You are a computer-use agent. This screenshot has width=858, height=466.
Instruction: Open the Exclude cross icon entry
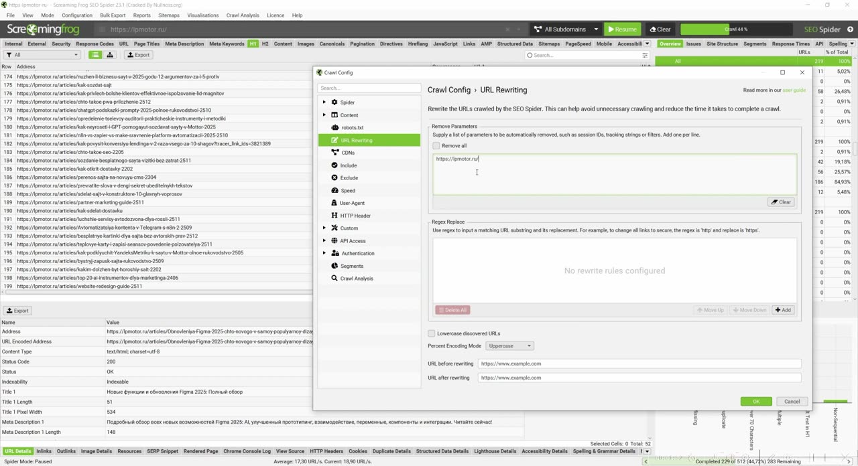[334, 178]
